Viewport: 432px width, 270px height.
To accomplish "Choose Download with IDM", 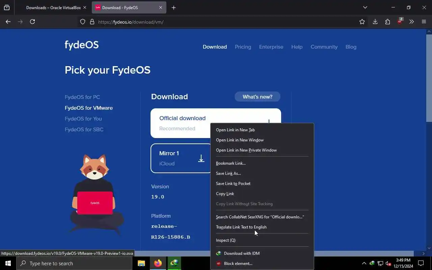I will tap(262, 253).
